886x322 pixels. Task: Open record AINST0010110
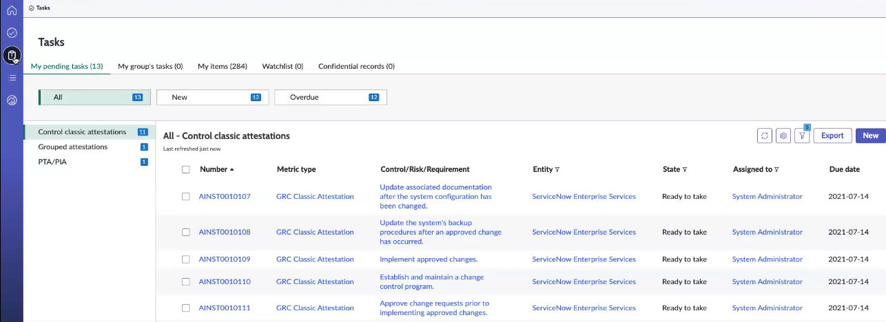(225, 281)
